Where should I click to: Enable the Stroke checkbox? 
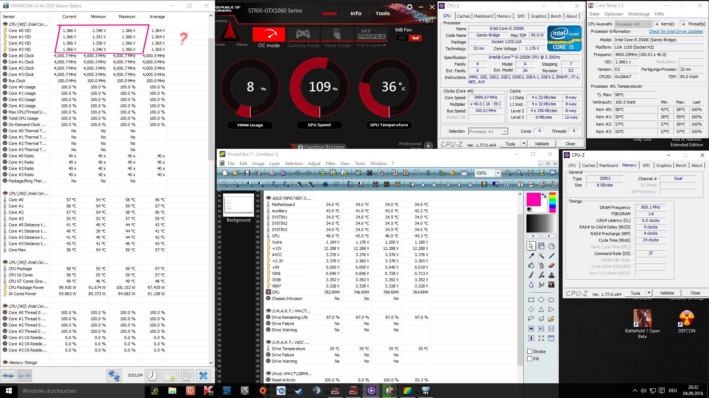[530, 351]
